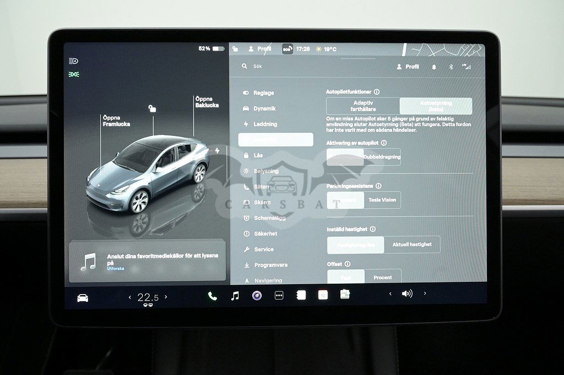The width and height of the screenshot is (564, 375).
Task: Choose Aktuell hastighet for set speed
Action: point(412,244)
